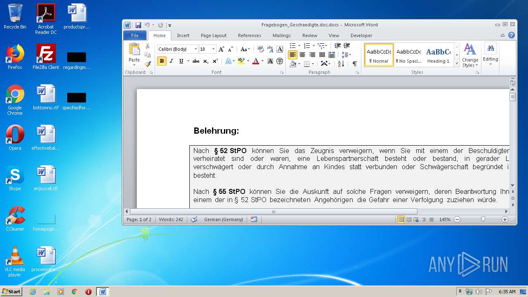Toggle Italic formatting

pyautogui.click(x=171, y=61)
